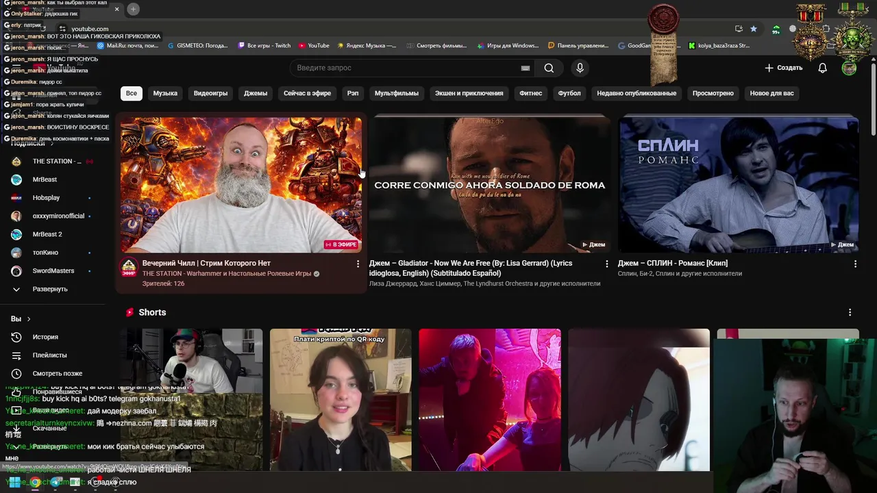Screen dimensions: 877x493
Task: Open THE STATION - Warhammer channel name link
Action: coord(227,273)
